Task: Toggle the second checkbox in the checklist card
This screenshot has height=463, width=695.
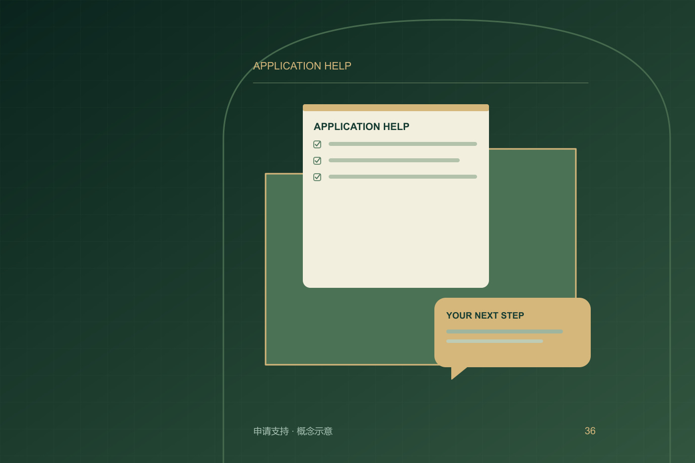Action: (x=317, y=161)
